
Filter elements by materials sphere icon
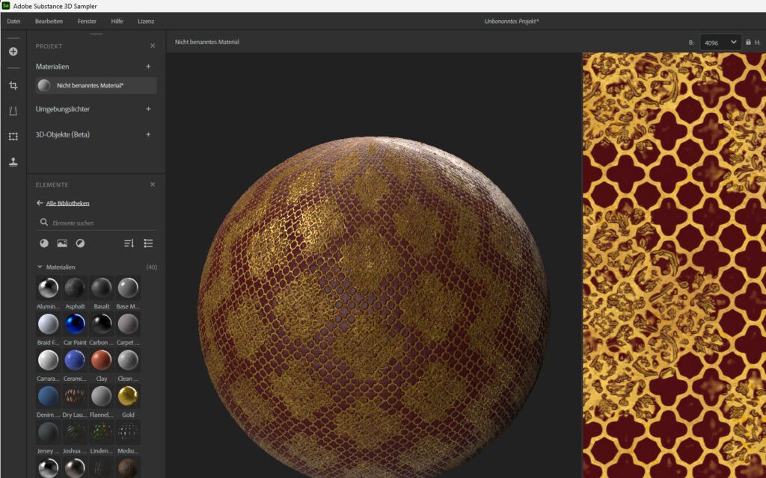pos(44,243)
